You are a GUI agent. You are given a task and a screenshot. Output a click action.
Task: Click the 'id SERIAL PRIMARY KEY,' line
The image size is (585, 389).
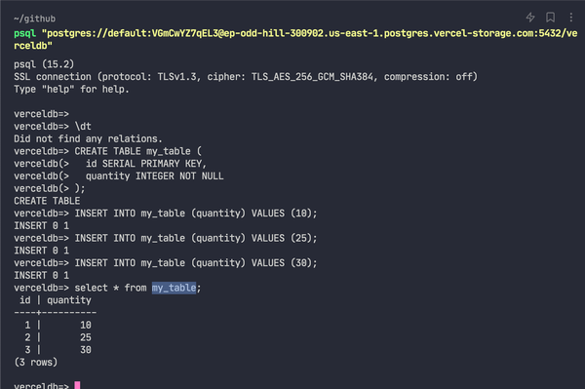click(x=110, y=164)
